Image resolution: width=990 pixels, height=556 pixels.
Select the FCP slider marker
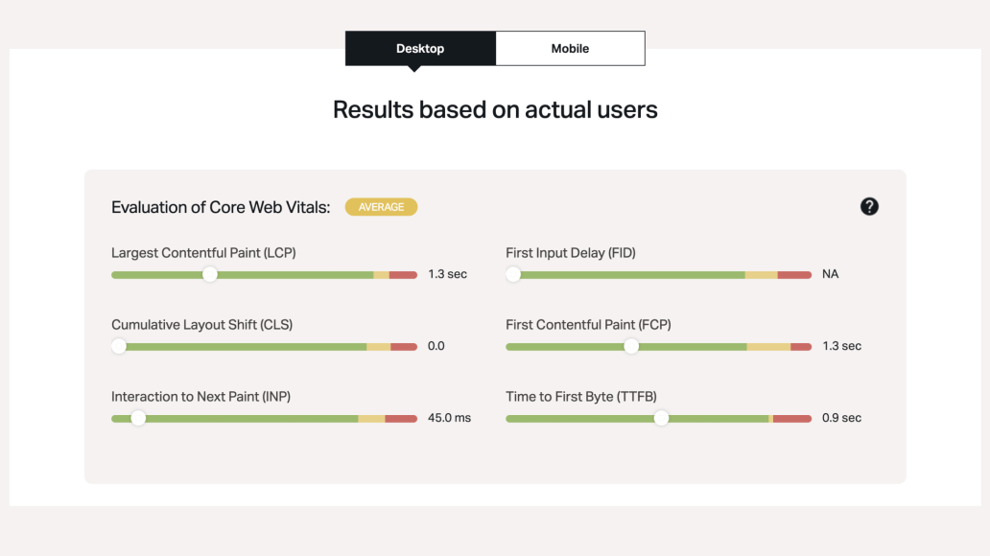click(x=631, y=346)
